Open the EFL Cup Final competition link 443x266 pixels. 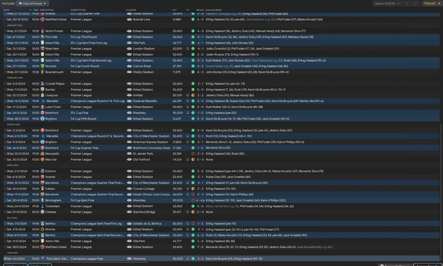coord(80,113)
